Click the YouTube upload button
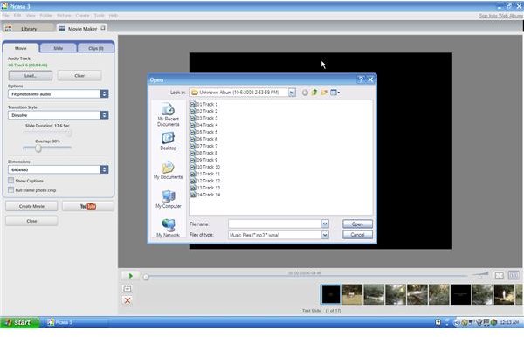The image size is (524, 337). [88, 206]
